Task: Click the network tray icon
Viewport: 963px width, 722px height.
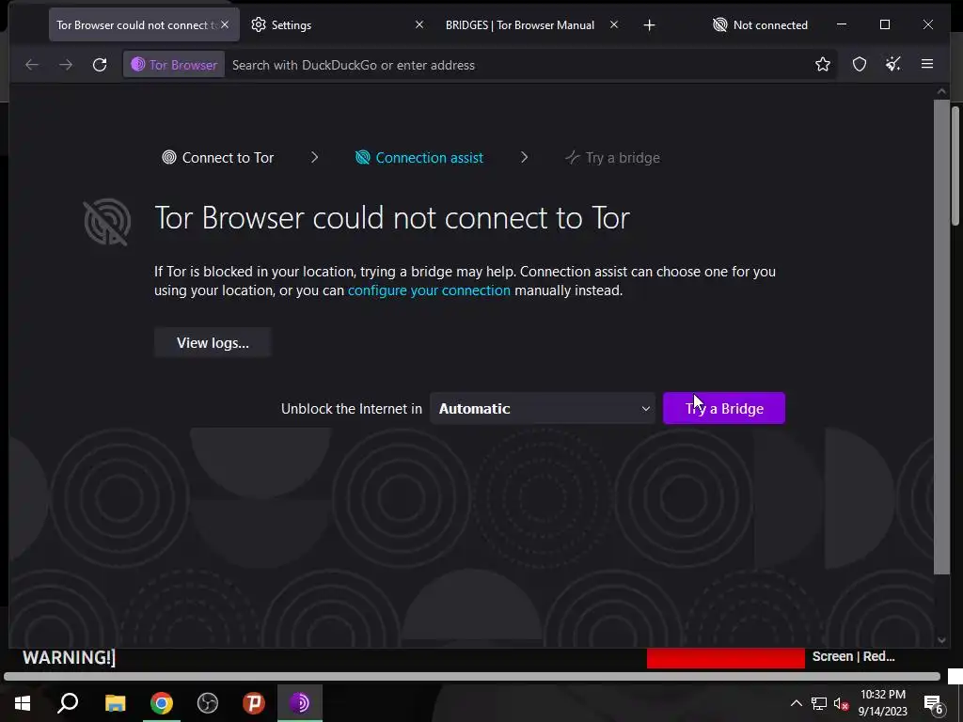Action: pyautogui.click(x=819, y=703)
